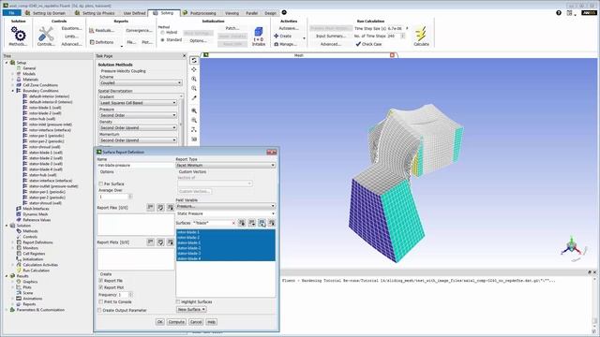Click fit-to-window magnifier in graphics toolbar
The image size is (600, 337).
194,110
